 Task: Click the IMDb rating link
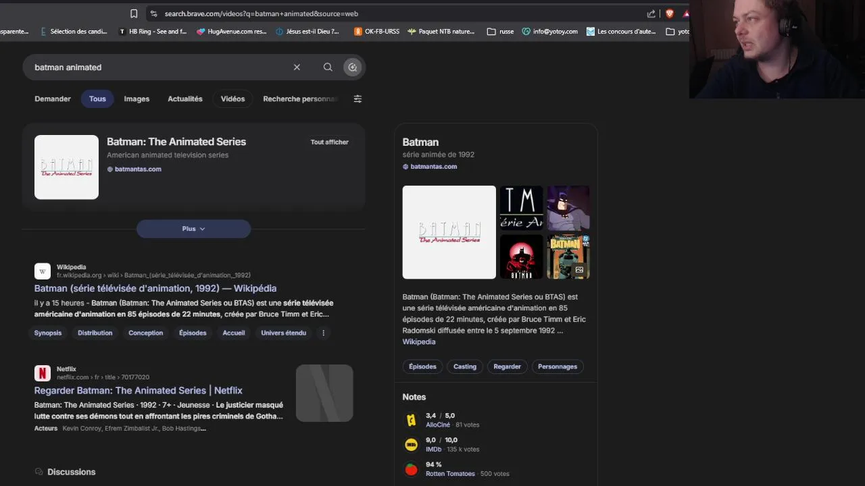434,449
